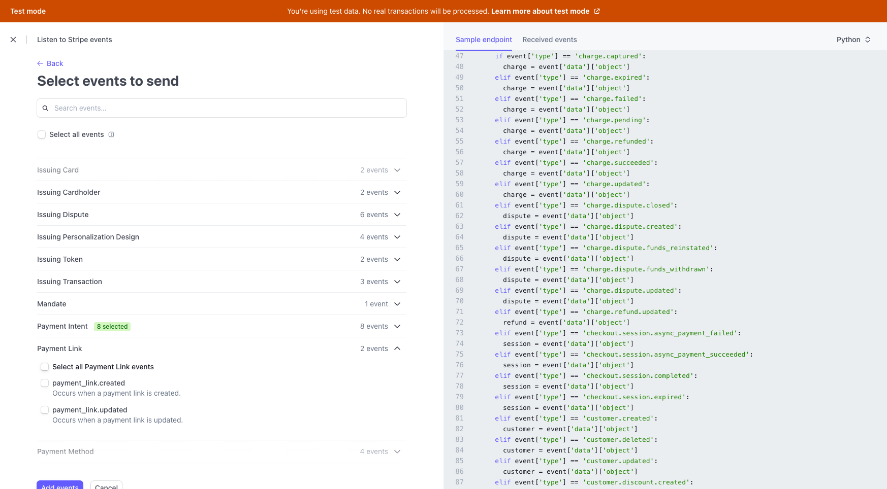Expand the Payment Intent chevron
The image size is (887, 489).
pyautogui.click(x=397, y=326)
